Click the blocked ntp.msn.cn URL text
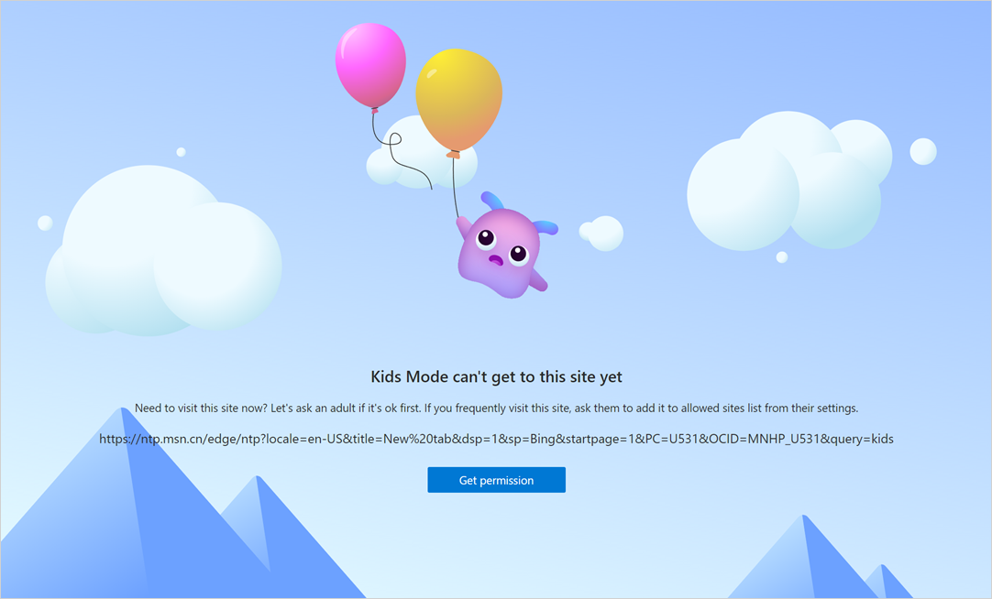The image size is (992, 599). [496, 439]
